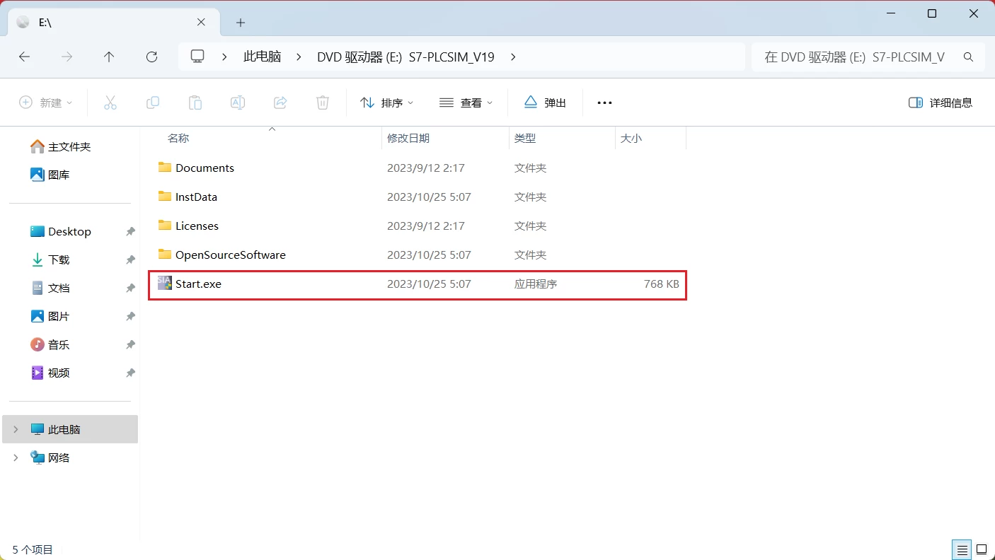Go back with the left arrow button

coord(24,57)
